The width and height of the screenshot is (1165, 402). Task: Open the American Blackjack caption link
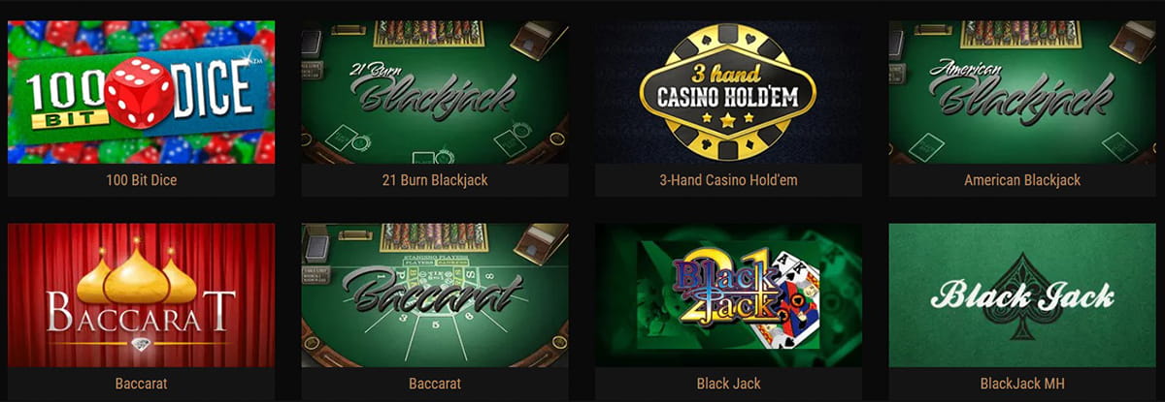click(1022, 179)
